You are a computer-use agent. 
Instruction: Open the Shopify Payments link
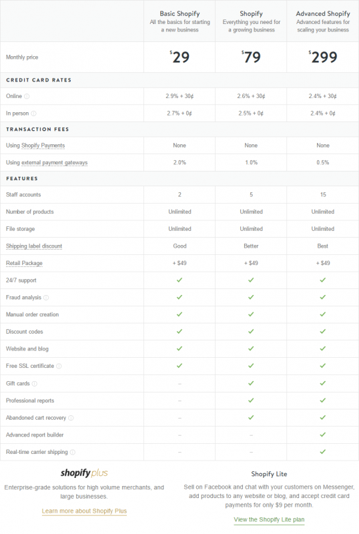[x=43, y=146]
